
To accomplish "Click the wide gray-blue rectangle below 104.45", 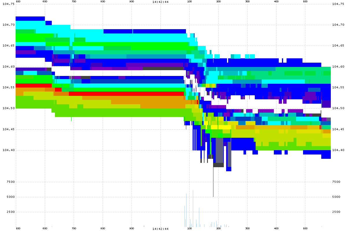I will (x=219, y=150).
